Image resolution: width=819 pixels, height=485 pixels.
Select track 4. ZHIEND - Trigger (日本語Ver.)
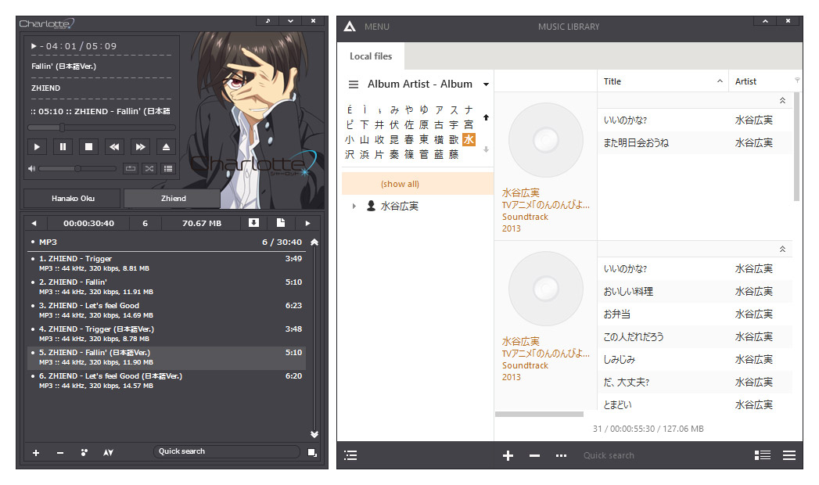(x=167, y=333)
